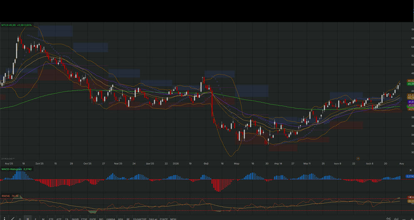Click the Ιουν 8 date label
Screen dimensions: 414x220
point(337,163)
